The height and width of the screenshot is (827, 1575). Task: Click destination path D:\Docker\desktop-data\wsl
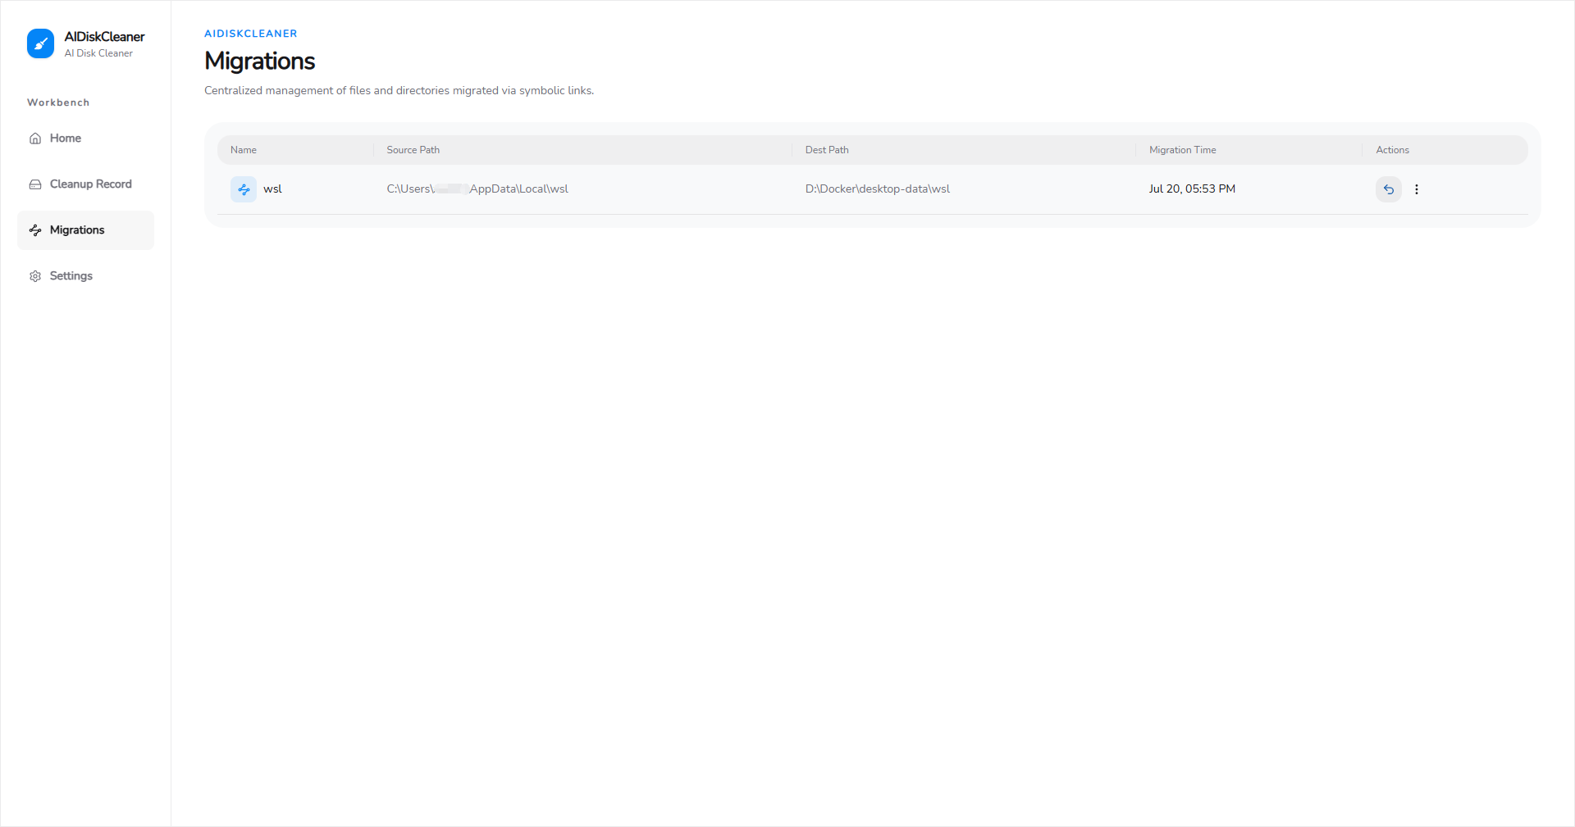tap(878, 189)
